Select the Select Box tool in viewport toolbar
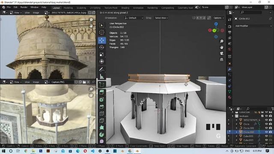Screen dimensions: 274x154 click(102, 25)
